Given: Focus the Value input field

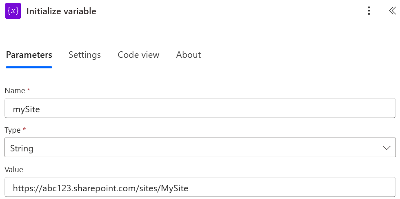Looking at the screenshot, I should (x=286, y=188).
